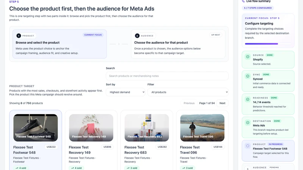Open the All products filter dropdown

[188, 92]
